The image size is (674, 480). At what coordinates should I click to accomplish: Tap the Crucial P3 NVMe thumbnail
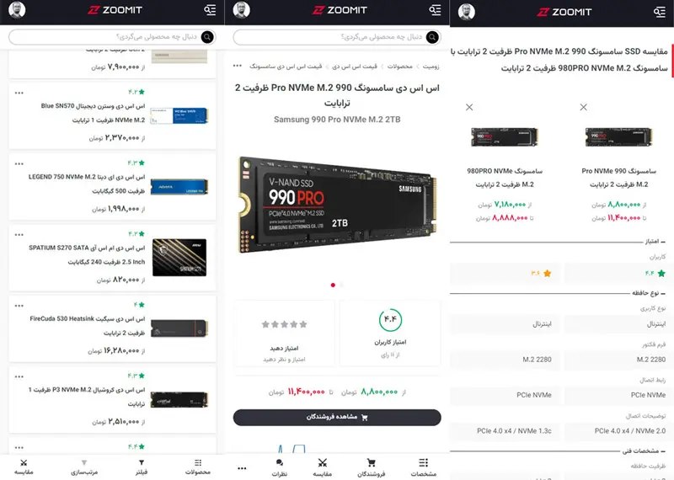point(179,400)
